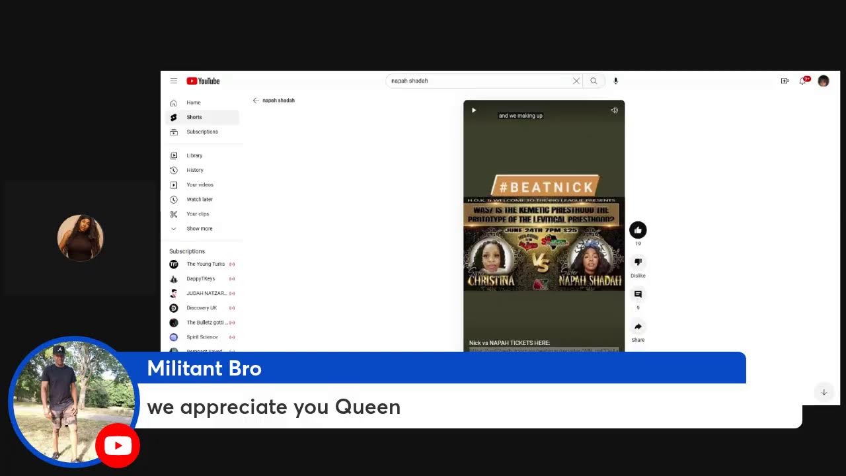Open the notifications bell
The width and height of the screenshot is (846, 476).
pos(803,81)
